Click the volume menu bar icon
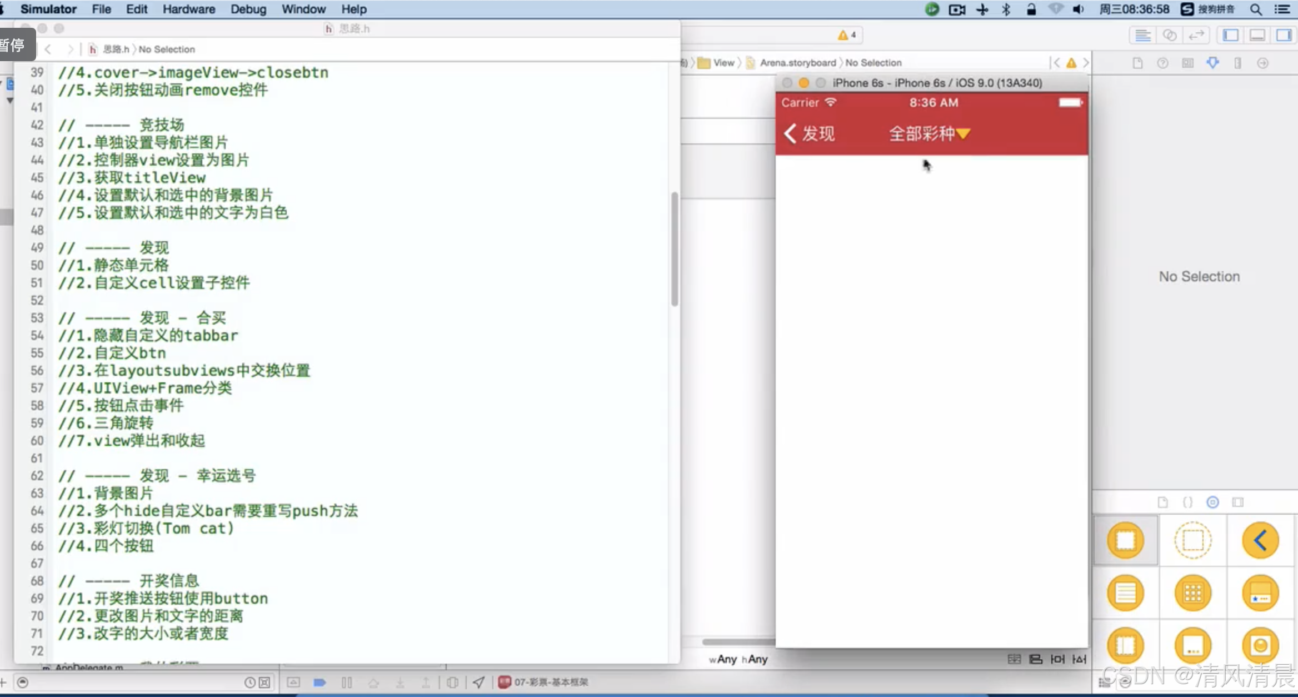The width and height of the screenshot is (1298, 697). (1078, 9)
